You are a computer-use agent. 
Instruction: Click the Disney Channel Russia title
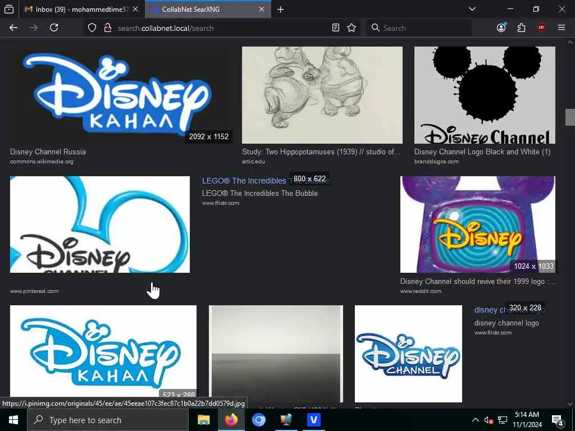point(48,152)
